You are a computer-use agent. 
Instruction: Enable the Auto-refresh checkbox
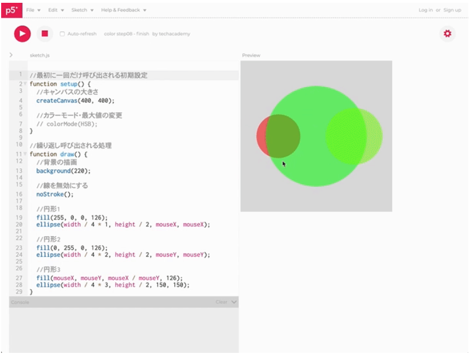click(x=62, y=34)
